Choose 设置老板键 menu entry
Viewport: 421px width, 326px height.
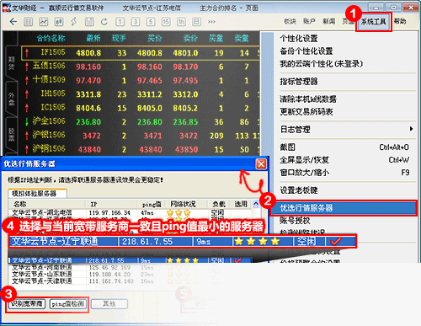pos(299,190)
